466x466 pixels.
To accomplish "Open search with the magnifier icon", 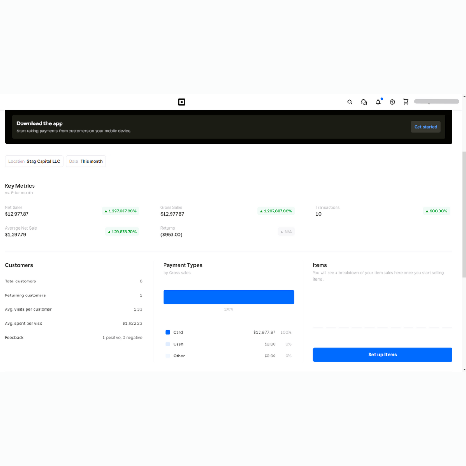I will [x=350, y=102].
